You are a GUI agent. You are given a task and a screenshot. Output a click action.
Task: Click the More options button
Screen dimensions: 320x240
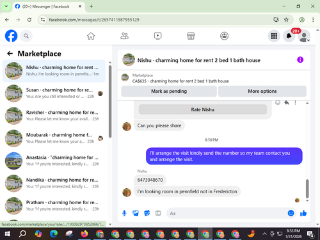point(262,92)
